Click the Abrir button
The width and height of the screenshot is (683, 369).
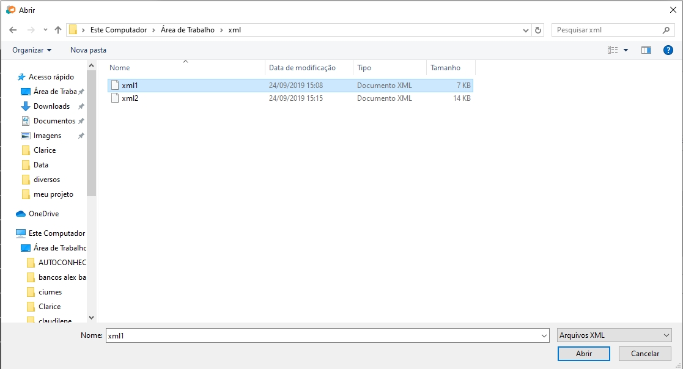click(583, 353)
